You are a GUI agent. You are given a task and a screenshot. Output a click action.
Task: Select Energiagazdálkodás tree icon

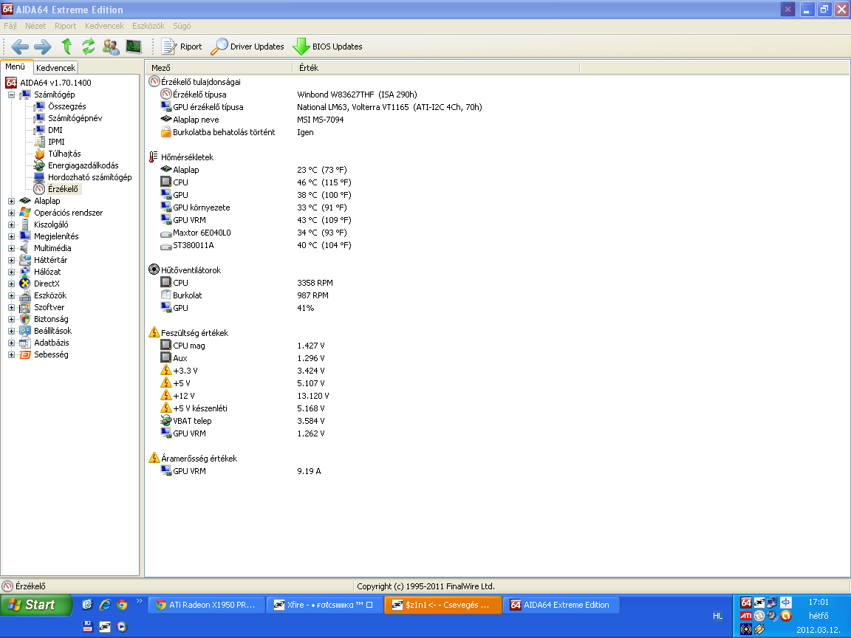39,165
